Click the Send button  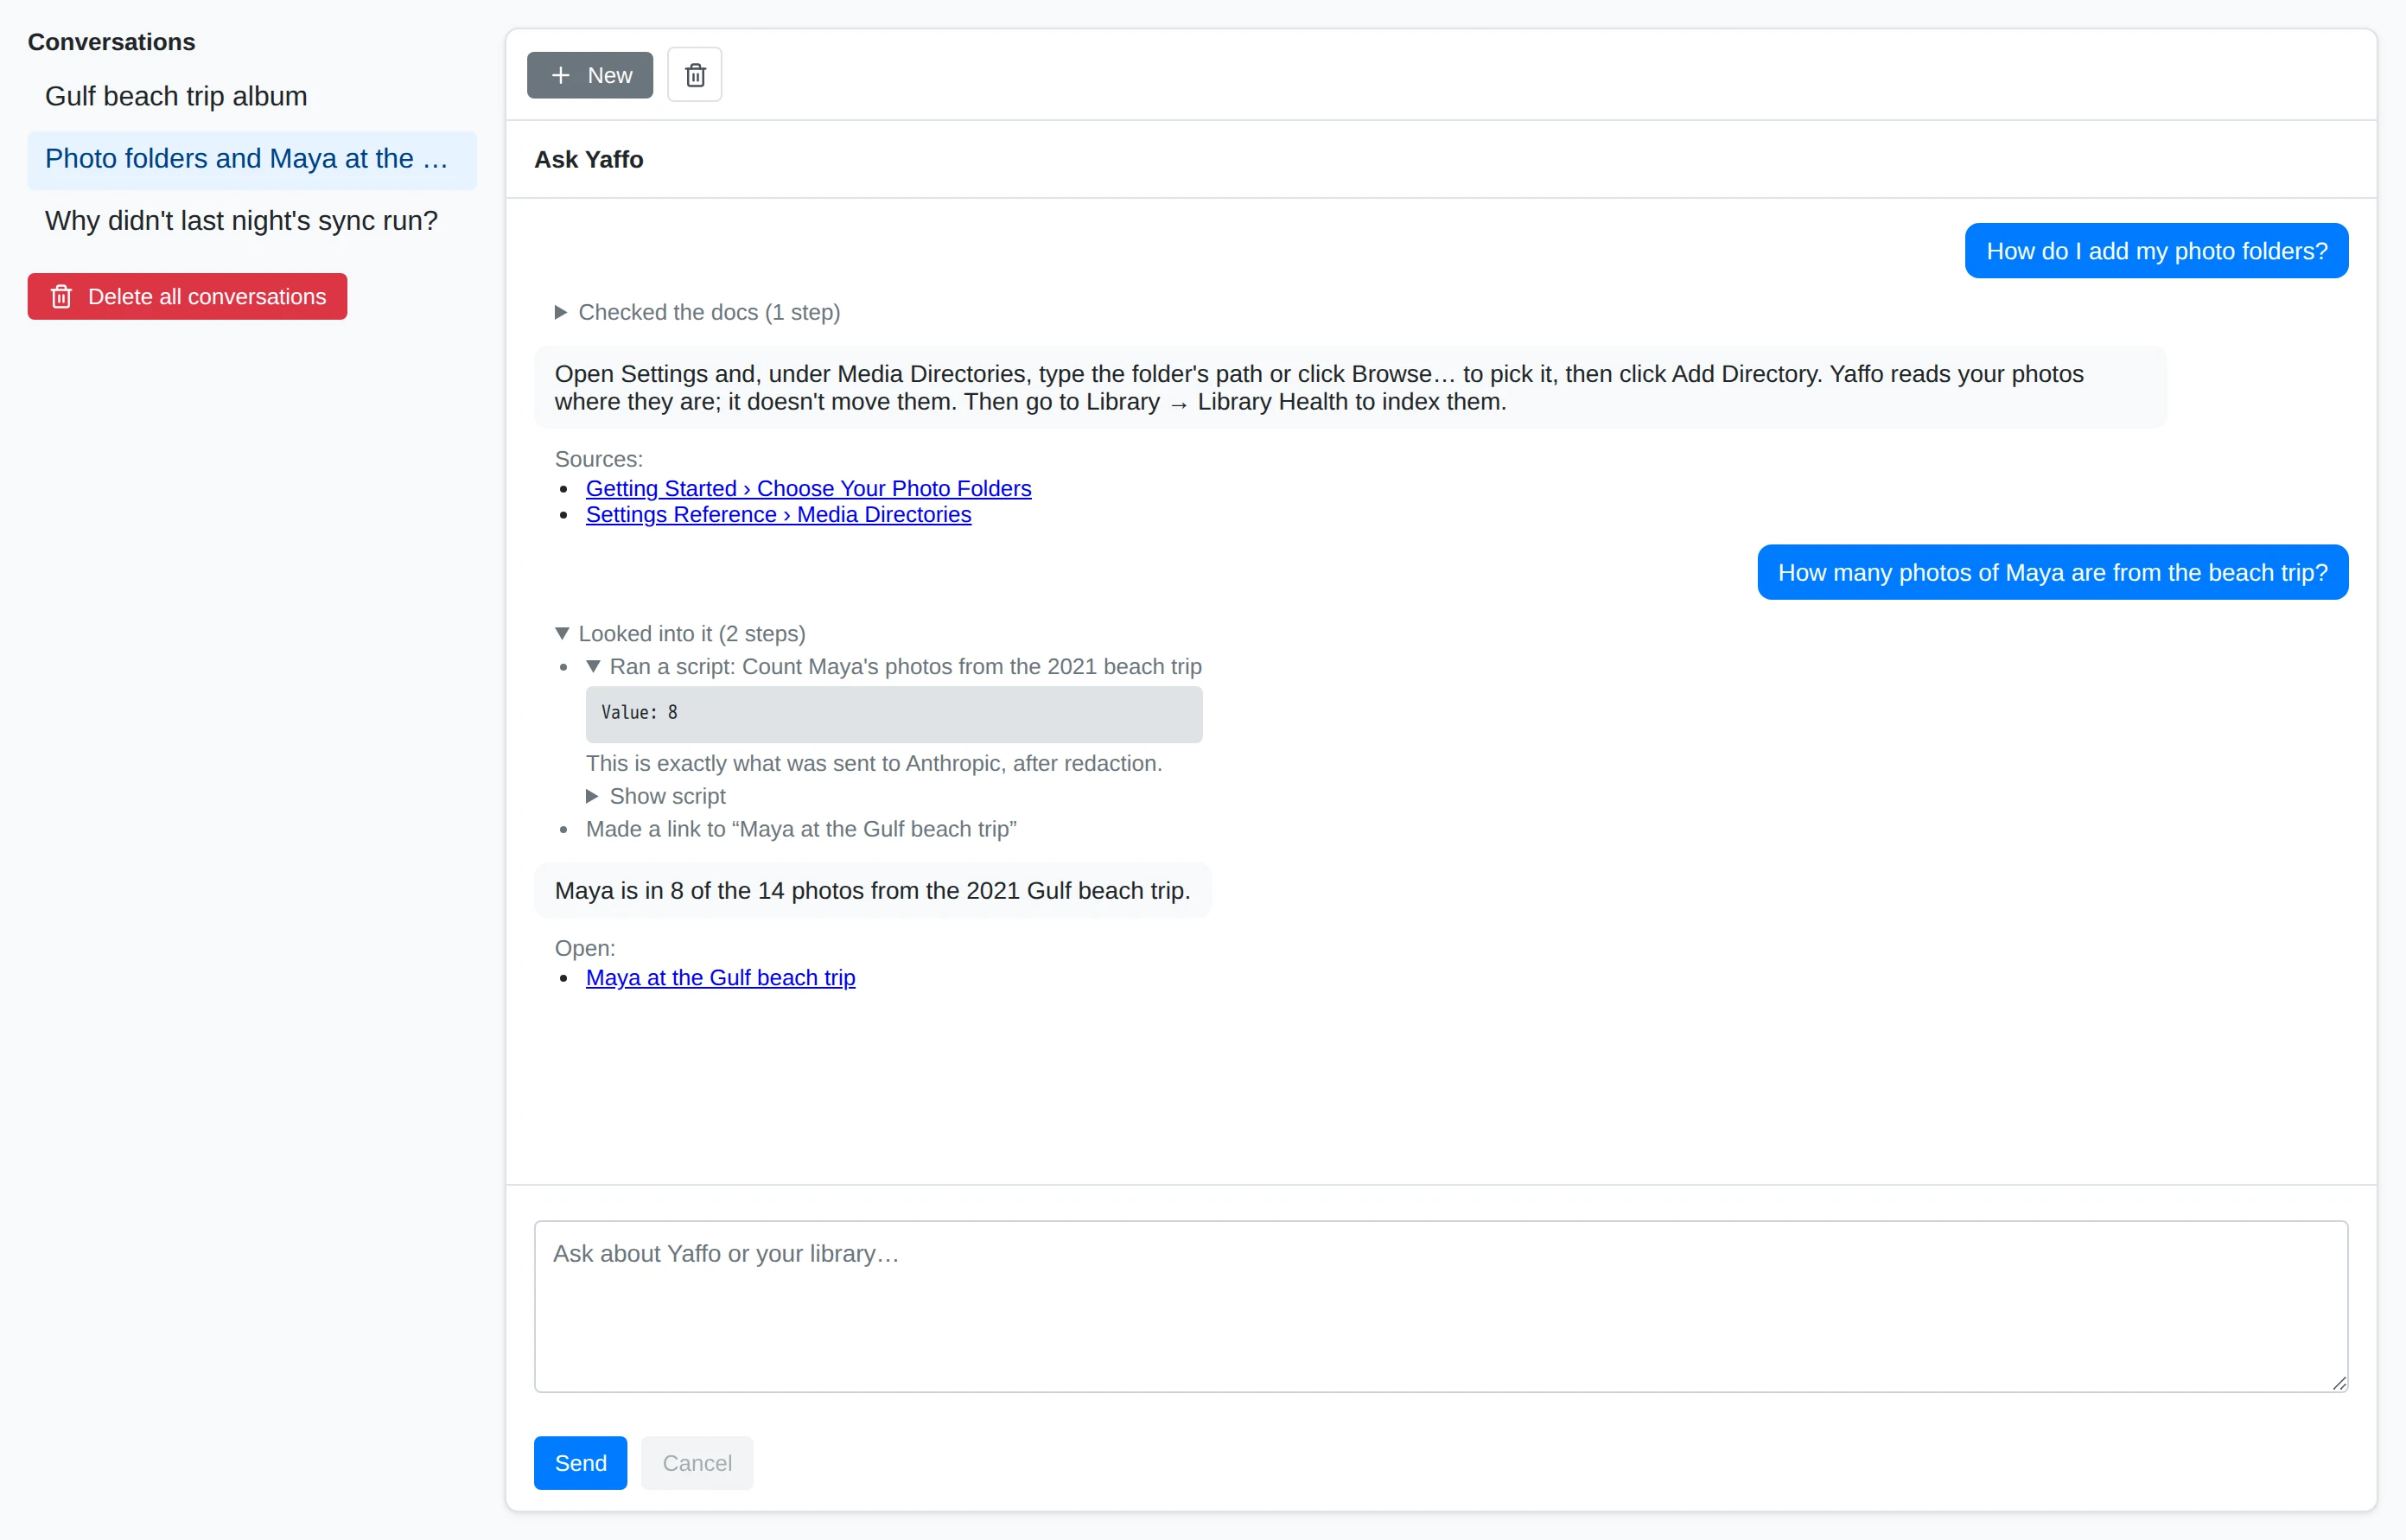pyautogui.click(x=580, y=1463)
